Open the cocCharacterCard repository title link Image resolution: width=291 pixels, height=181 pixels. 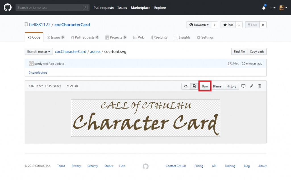pyautogui.click(x=72, y=25)
